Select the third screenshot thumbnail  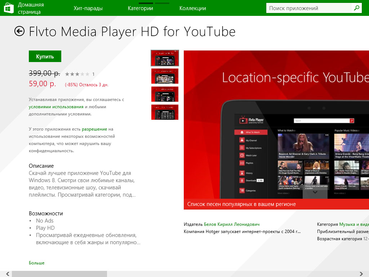click(x=165, y=94)
